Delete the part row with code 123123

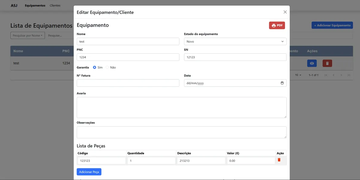click(279, 160)
